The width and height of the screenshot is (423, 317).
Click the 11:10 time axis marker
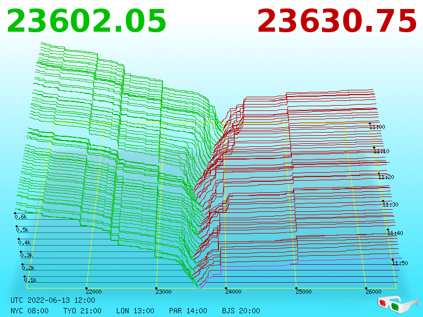381,151
